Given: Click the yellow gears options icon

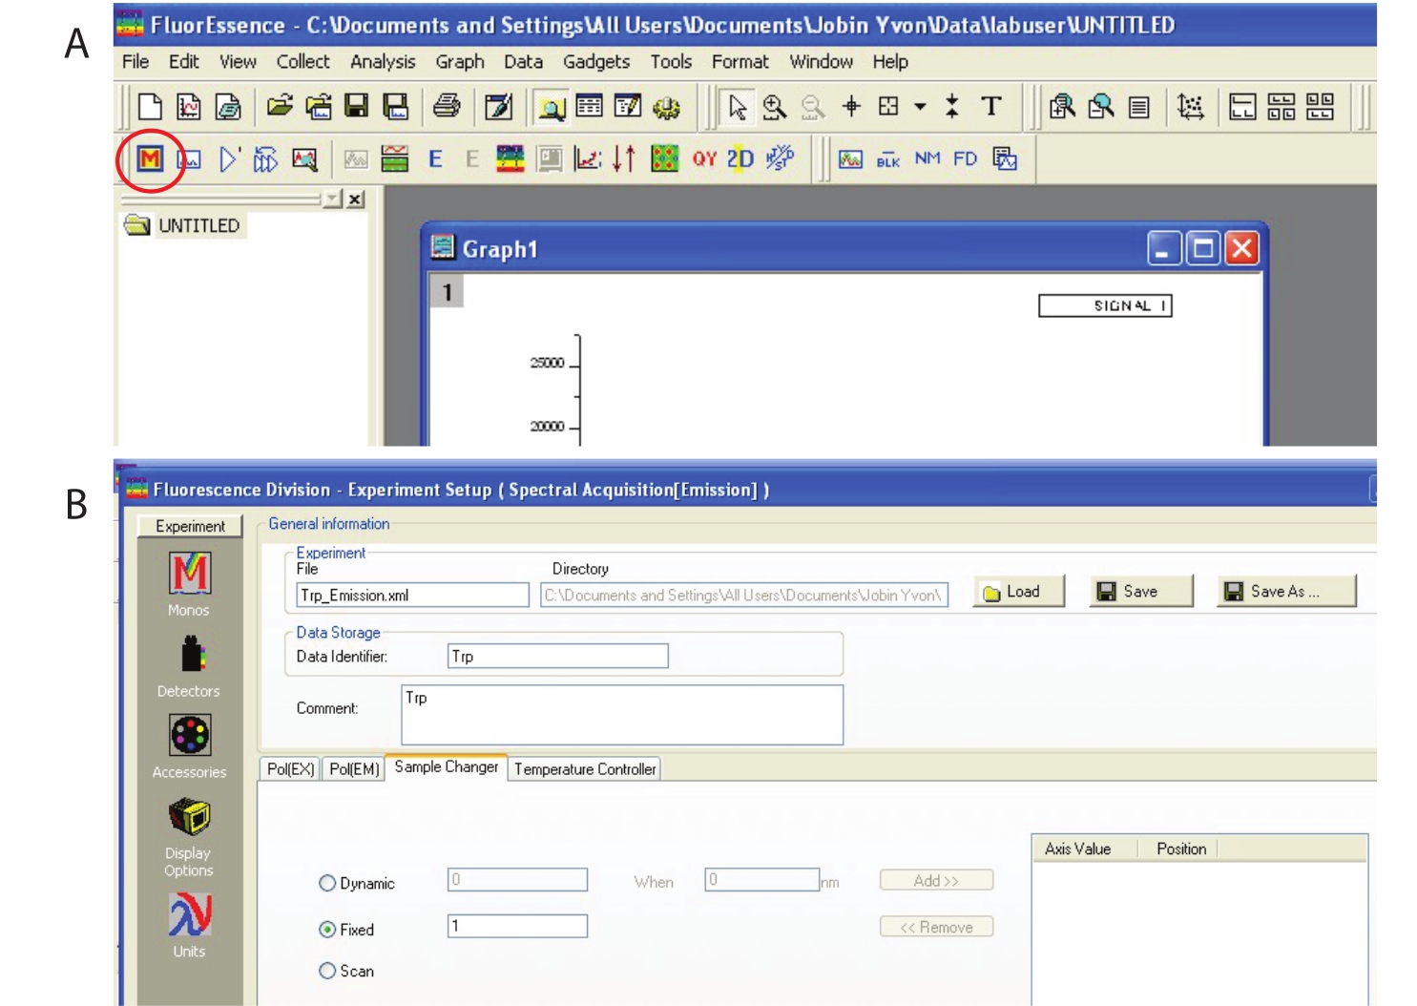Looking at the screenshot, I should click(x=666, y=107).
